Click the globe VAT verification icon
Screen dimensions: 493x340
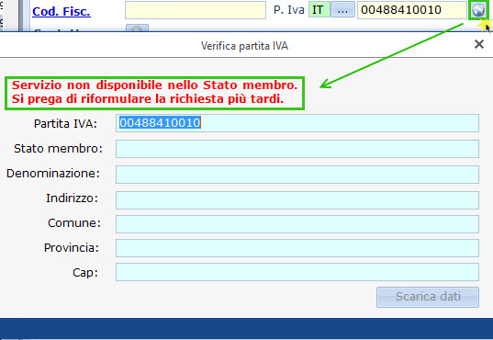pyautogui.click(x=478, y=10)
